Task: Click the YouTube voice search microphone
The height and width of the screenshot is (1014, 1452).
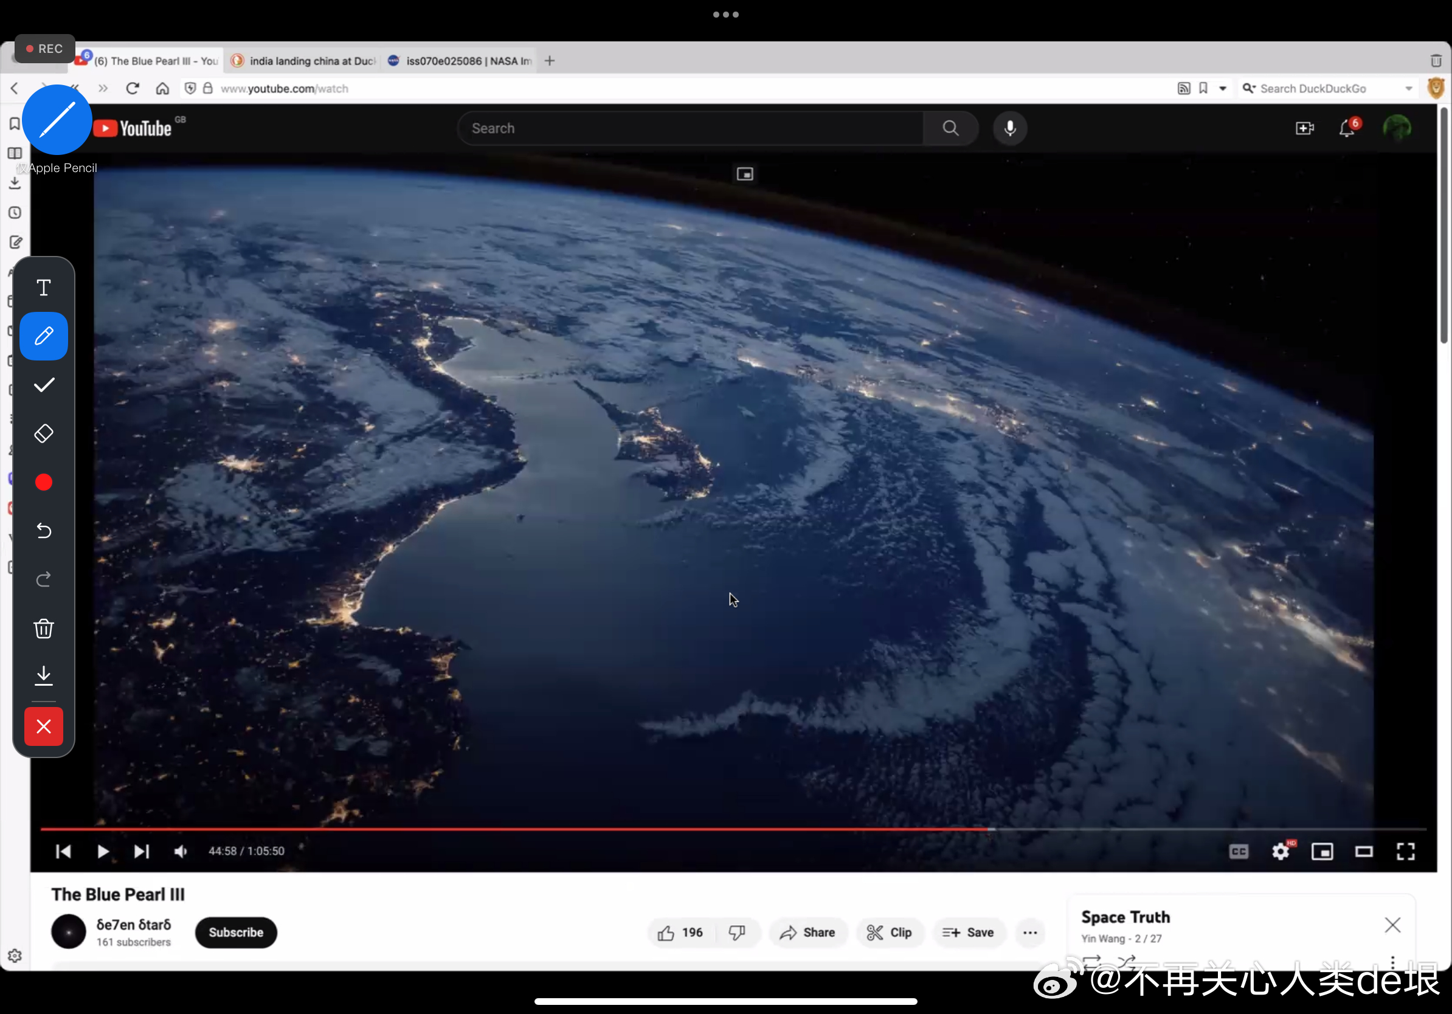Action: 1010,128
